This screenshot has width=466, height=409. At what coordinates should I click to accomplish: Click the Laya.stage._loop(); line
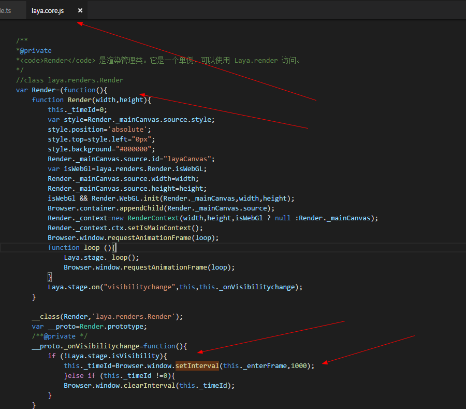101,257
